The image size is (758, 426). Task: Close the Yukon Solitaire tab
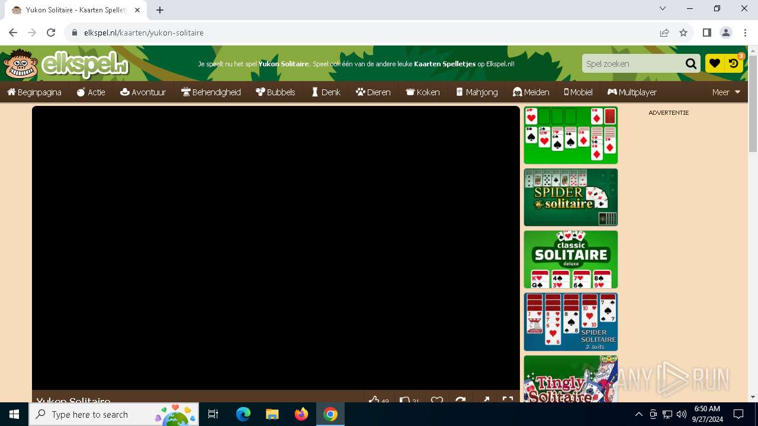pyautogui.click(x=137, y=10)
